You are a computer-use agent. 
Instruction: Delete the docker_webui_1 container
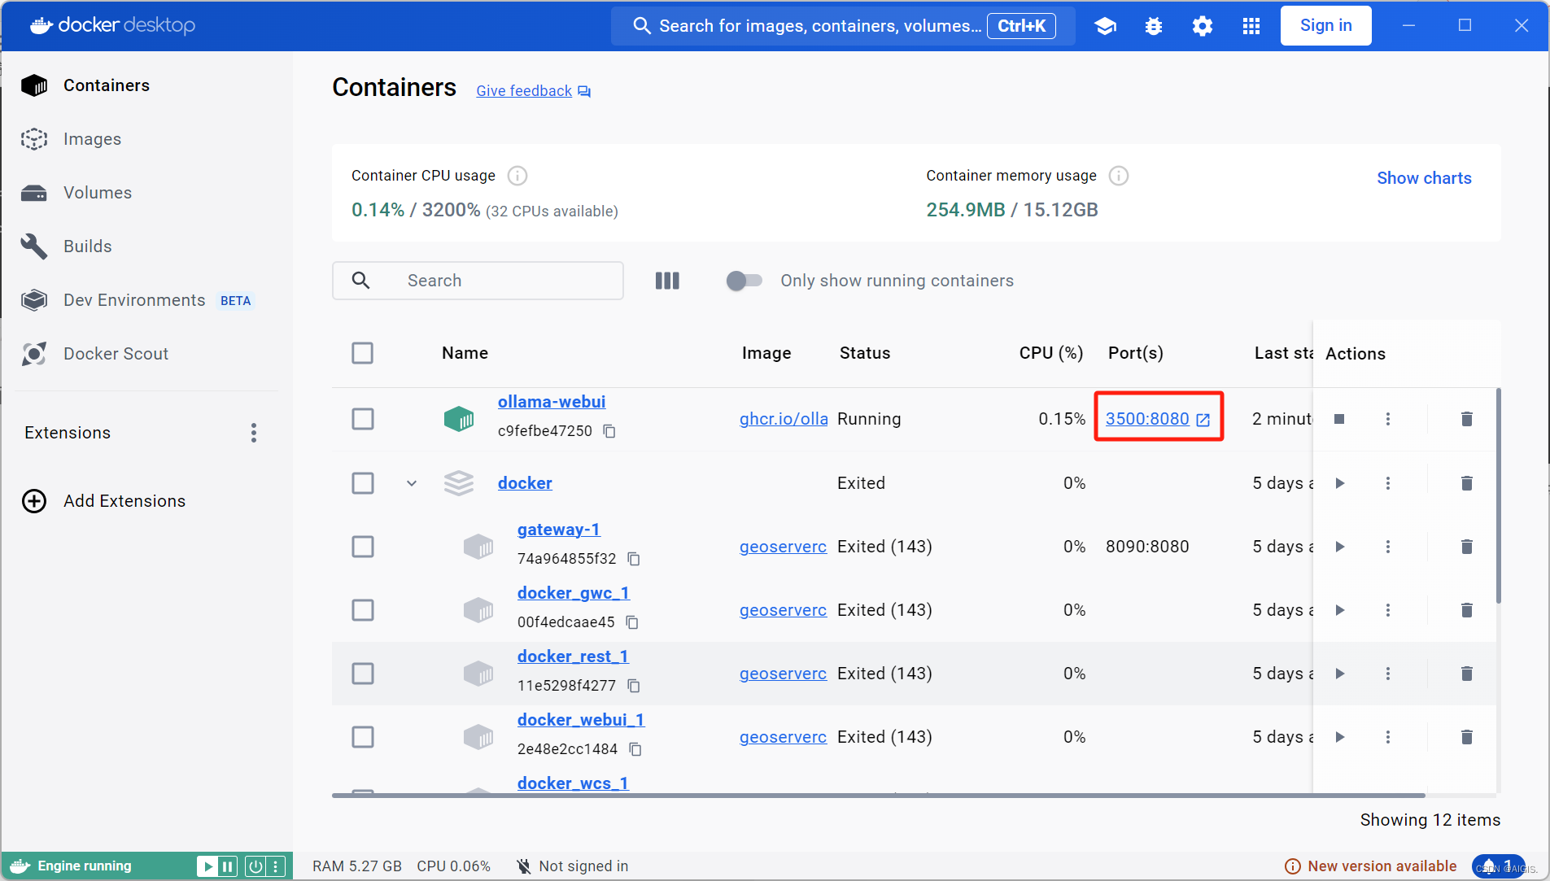click(1467, 737)
